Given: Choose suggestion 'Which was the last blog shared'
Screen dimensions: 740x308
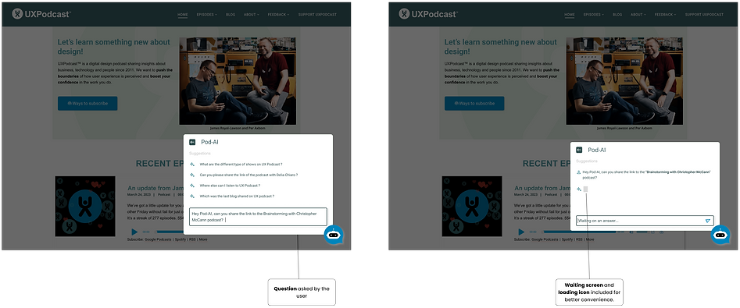Looking at the screenshot, I should [237, 196].
